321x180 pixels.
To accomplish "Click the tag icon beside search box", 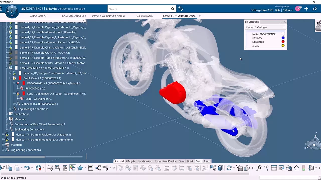I will (x=181, y=9).
